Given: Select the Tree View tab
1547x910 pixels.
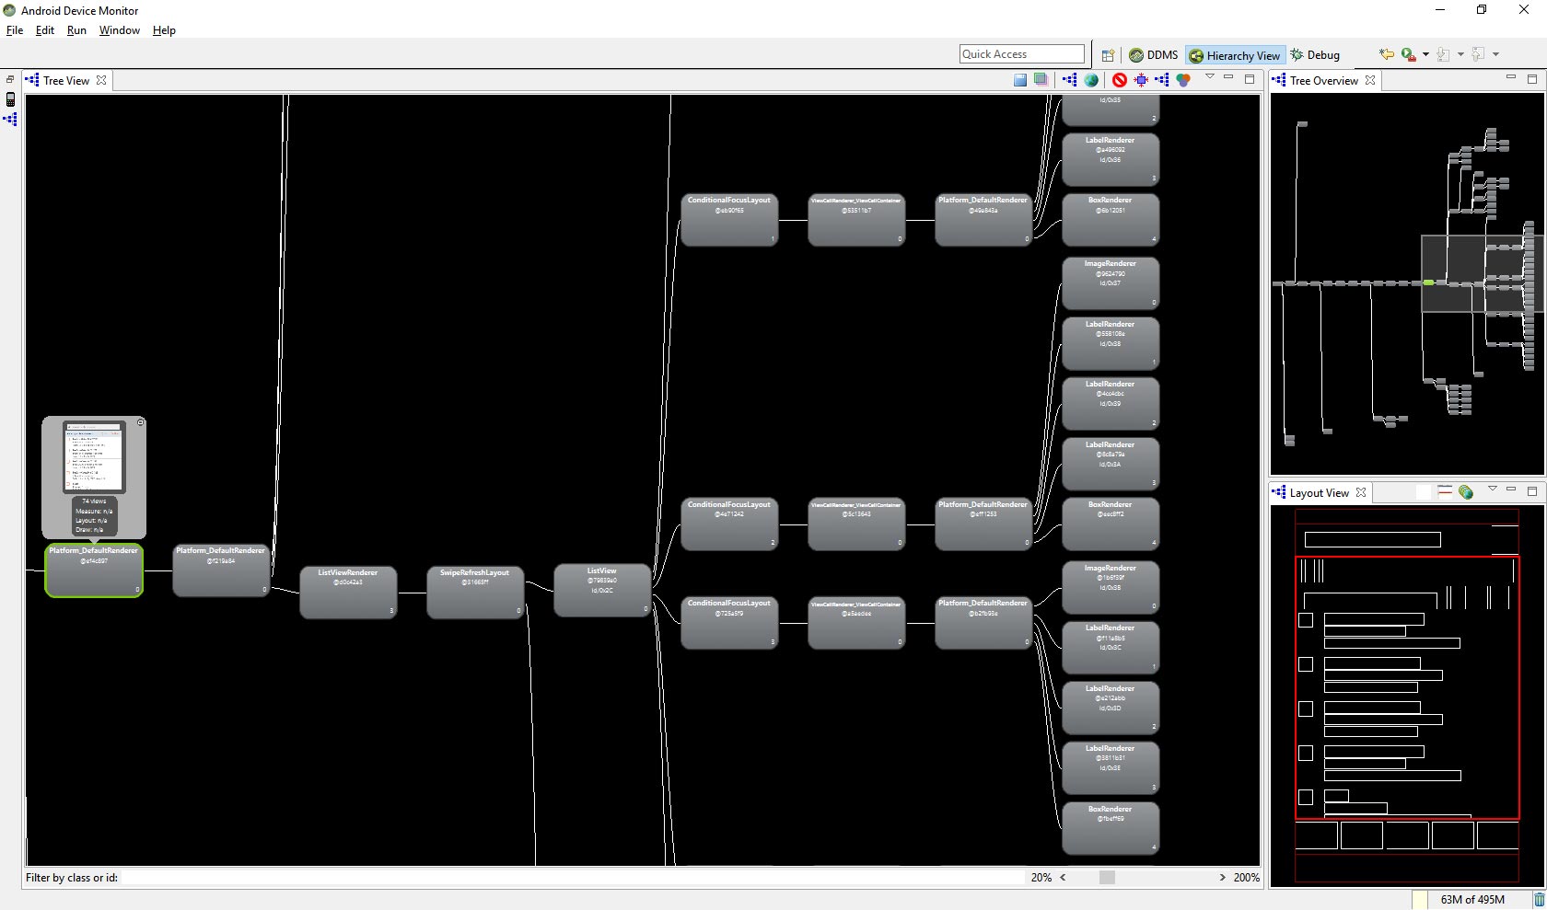Looking at the screenshot, I should tap(65, 80).
